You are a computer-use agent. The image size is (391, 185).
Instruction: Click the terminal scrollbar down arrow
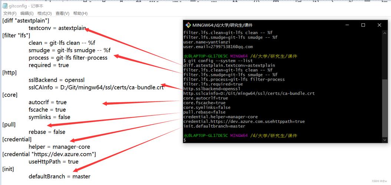385,140
